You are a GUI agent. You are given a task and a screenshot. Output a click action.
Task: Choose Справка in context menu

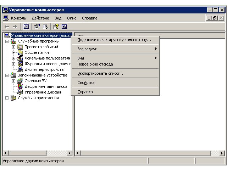pyautogui.click(x=115, y=92)
